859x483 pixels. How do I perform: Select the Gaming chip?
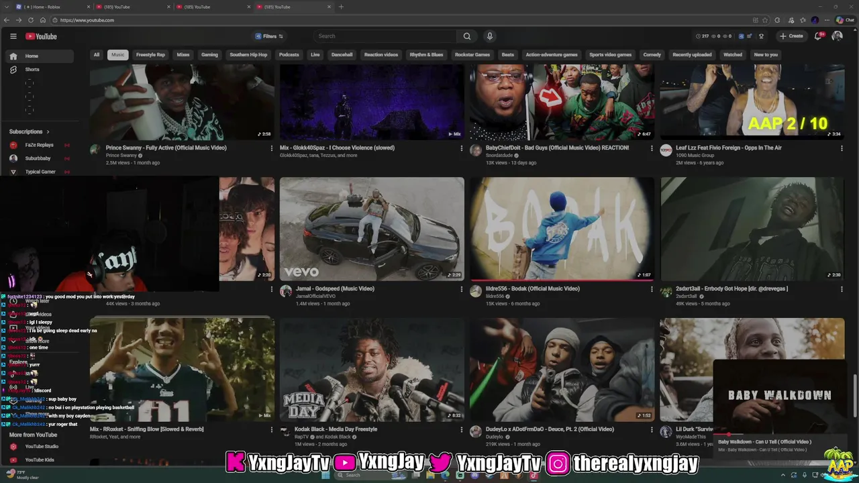209,55
